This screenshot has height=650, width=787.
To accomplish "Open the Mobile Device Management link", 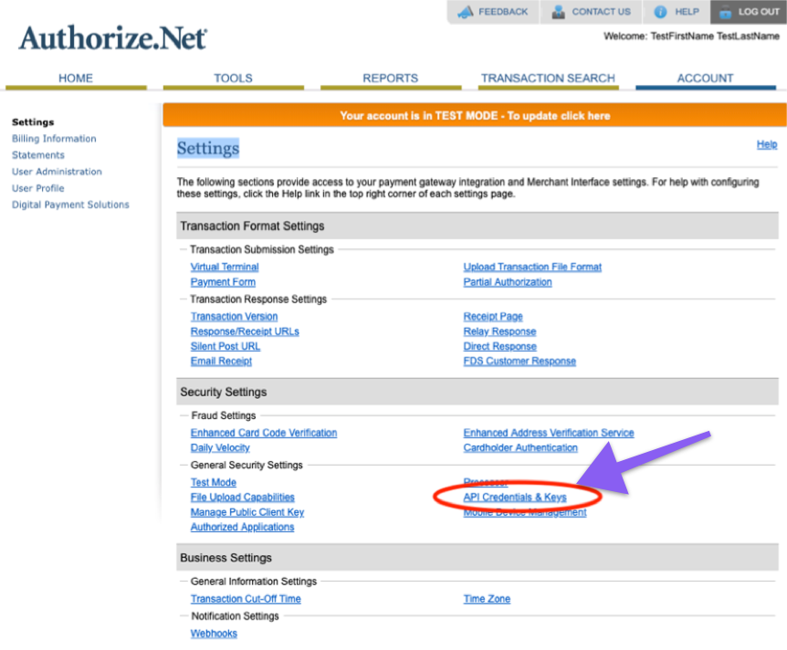I will click(525, 512).
